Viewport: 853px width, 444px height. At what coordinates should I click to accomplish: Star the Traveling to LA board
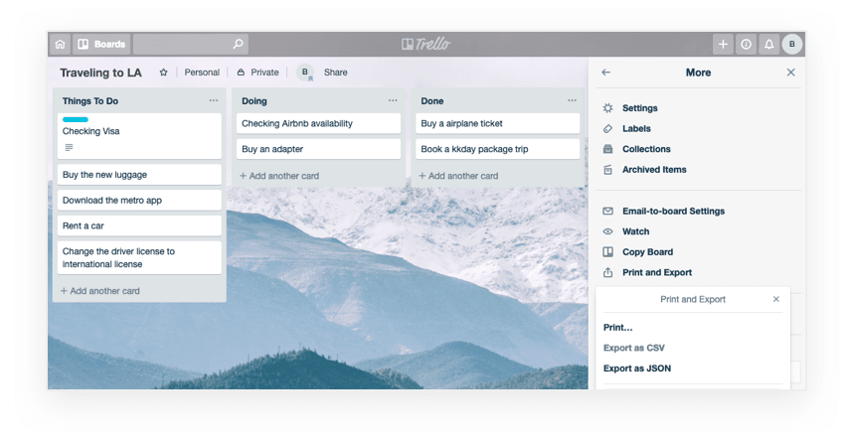click(163, 73)
